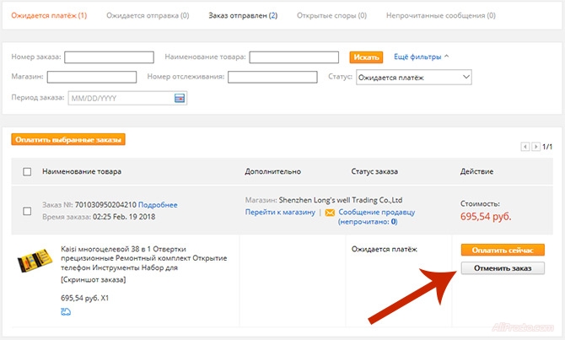This screenshot has width=565, height=340.
Task: Select the checkbox for order 701030950204210
Action: 27,211
